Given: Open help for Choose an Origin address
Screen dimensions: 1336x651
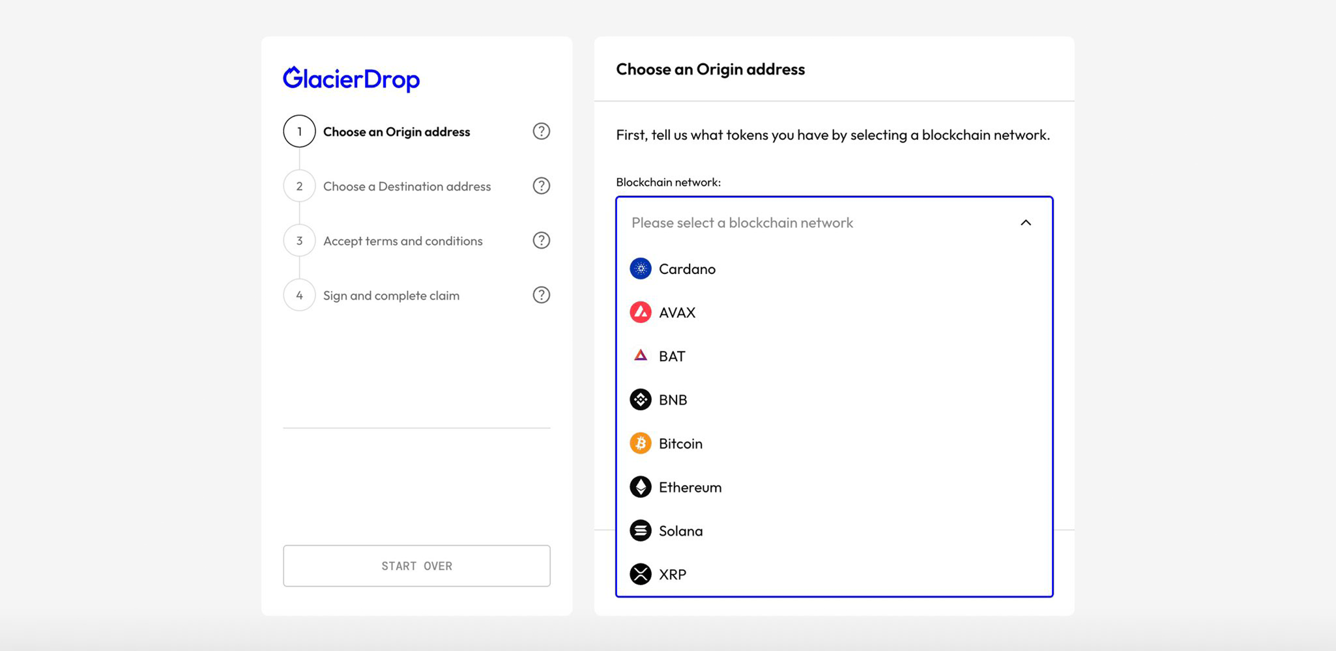Looking at the screenshot, I should pos(541,132).
